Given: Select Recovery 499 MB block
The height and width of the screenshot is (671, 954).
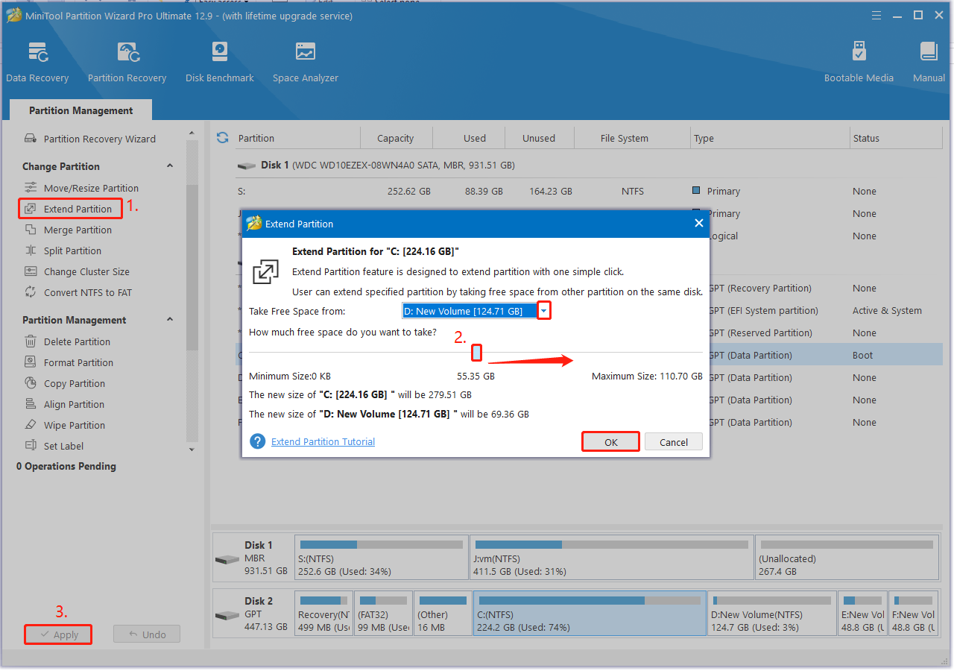Looking at the screenshot, I should [323, 613].
